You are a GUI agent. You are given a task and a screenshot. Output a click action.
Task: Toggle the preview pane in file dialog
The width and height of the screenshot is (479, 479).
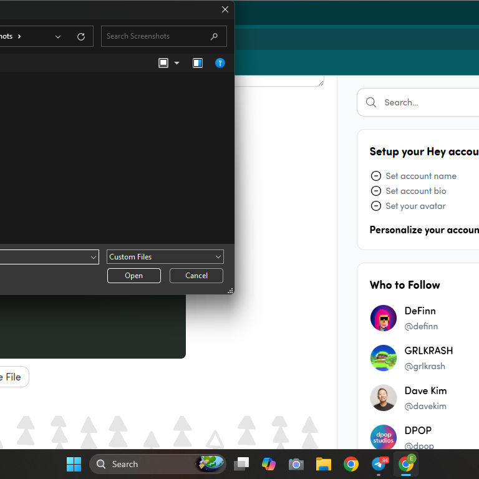(198, 63)
